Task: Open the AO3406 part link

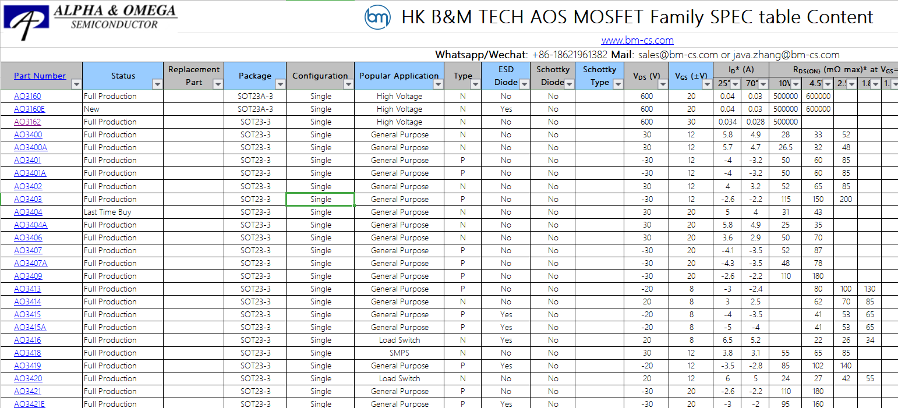Action: click(x=28, y=237)
